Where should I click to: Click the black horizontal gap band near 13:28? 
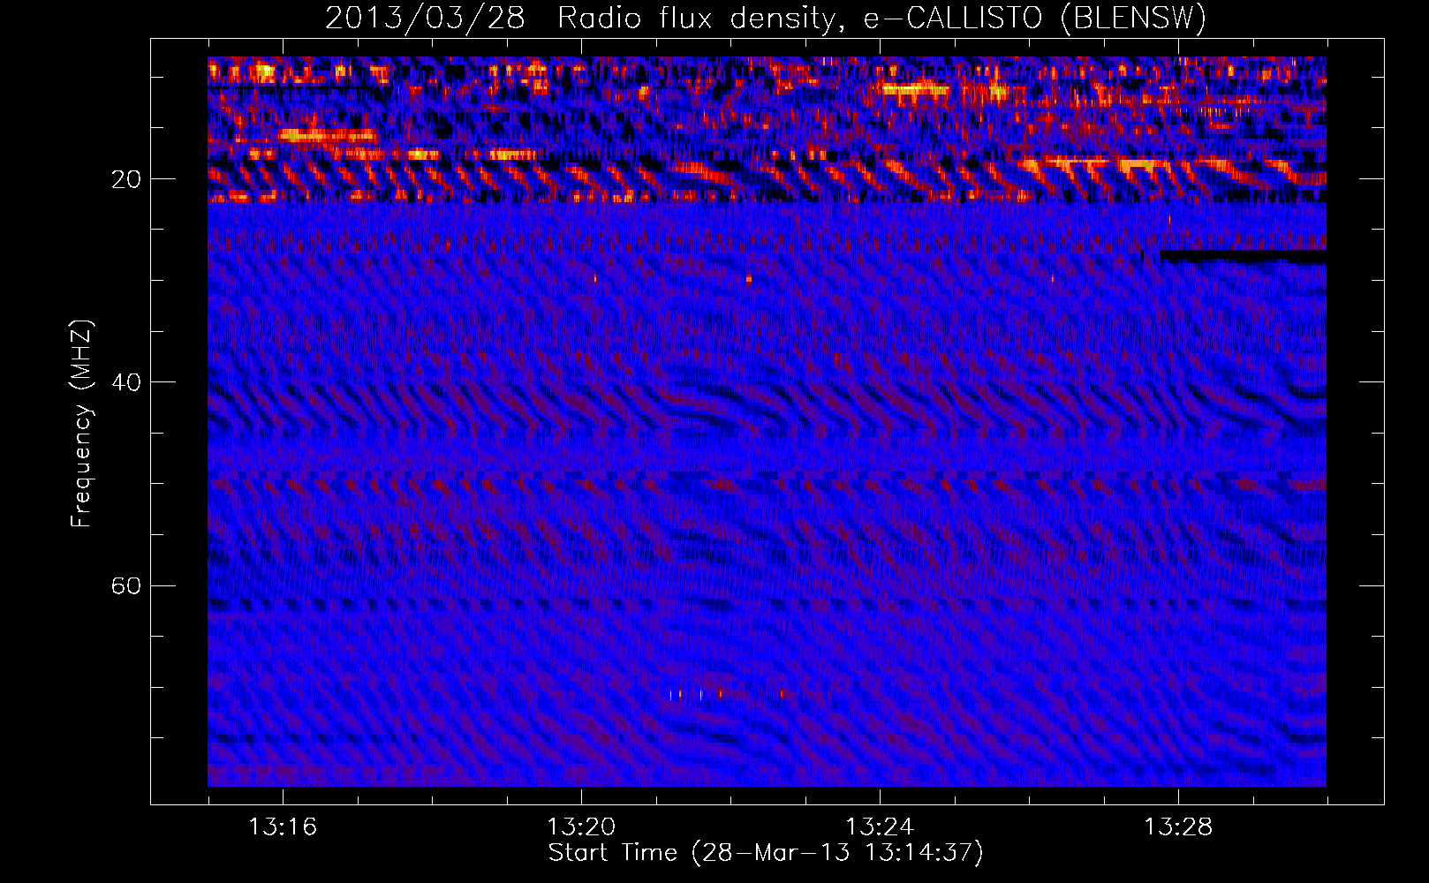[x=1243, y=256]
